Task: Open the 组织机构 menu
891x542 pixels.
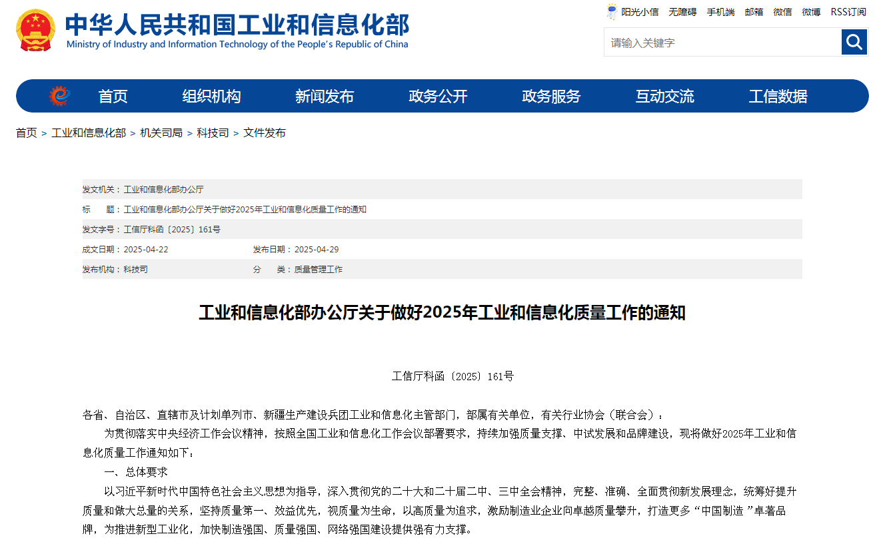Action: (211, 96)
